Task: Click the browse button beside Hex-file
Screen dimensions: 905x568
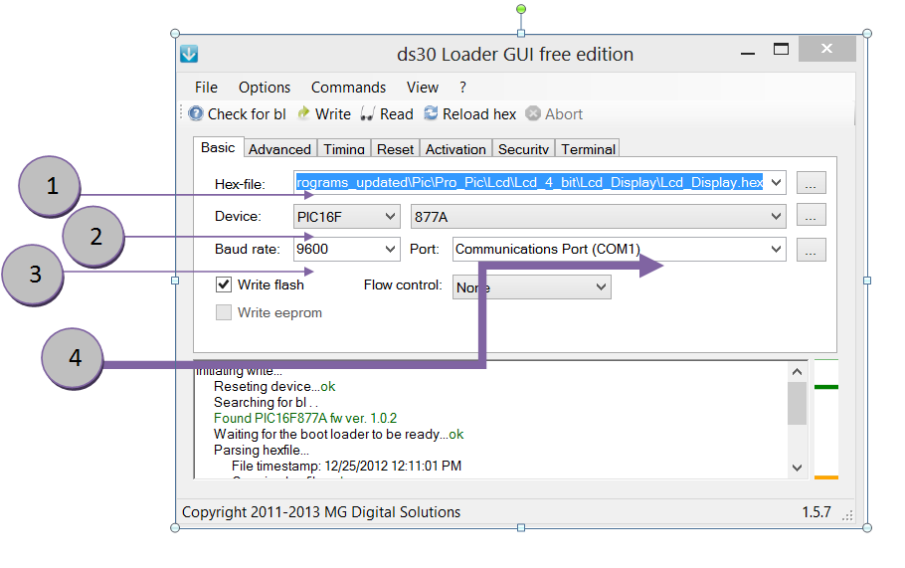Action: click(x=811, y=183)
